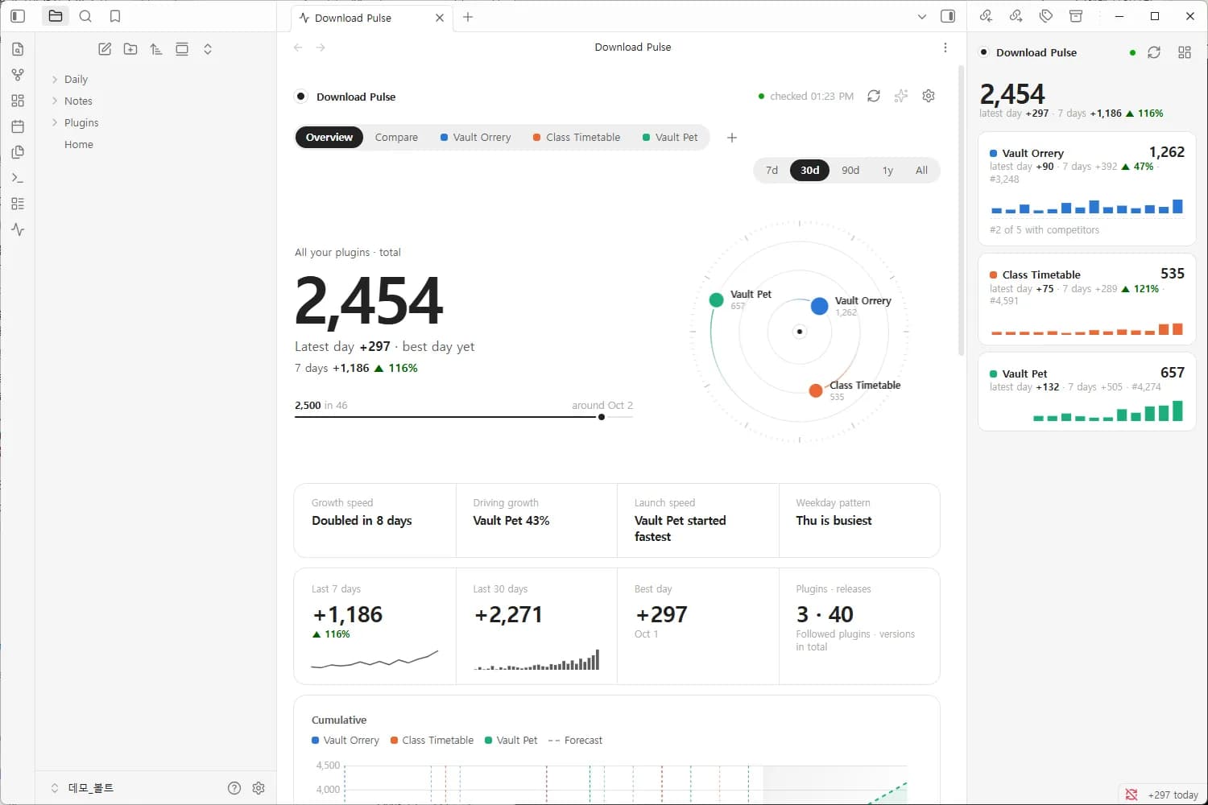Open graph view from the ribbon
1208x805 pixels.
point(18,75)
